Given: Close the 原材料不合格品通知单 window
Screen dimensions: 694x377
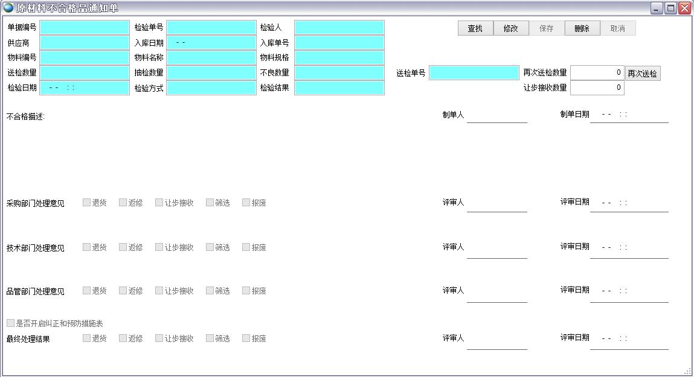Looking at the screenshot, I should pos(684,8).
